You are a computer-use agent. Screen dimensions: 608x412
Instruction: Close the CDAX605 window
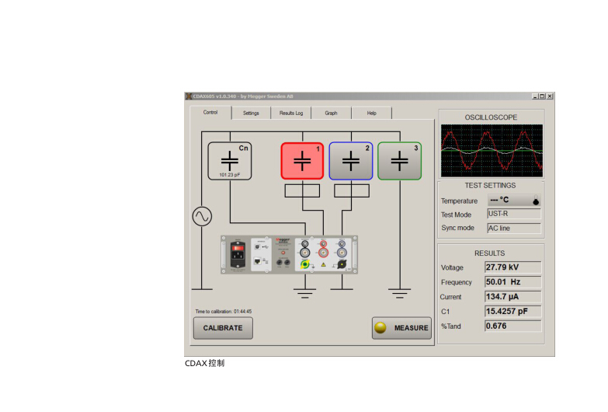(550, 96)
